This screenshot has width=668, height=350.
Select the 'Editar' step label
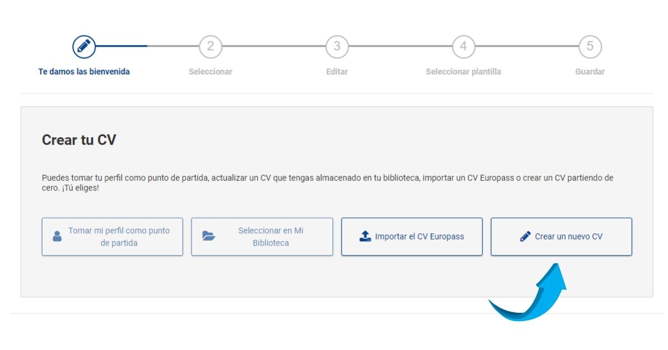pos(337,72)
